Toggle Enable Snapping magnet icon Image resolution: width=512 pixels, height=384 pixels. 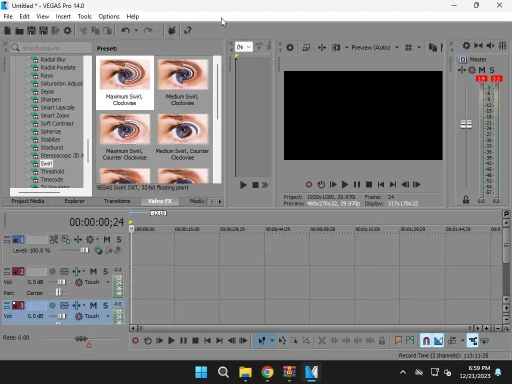coord(426,341)
